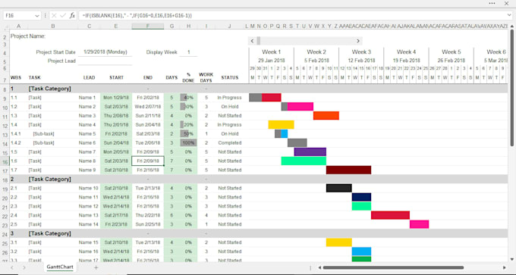
Task: Click the start date Mon 1/29/18
Action: 116,98
